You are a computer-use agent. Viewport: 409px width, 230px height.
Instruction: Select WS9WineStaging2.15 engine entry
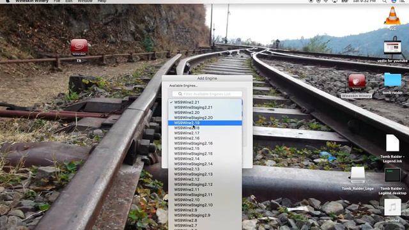(205, 153)
